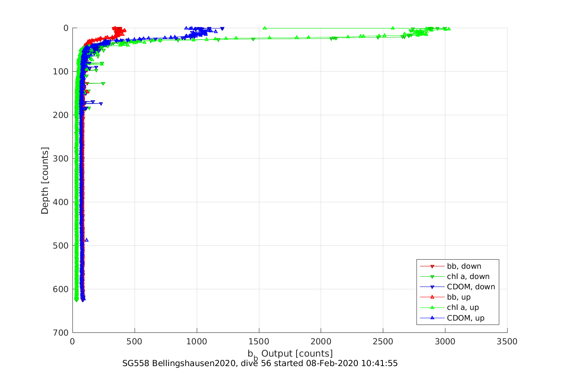
Task: Click the 'bb Output [counts]' x-axis label
Action: click(290, 354)
